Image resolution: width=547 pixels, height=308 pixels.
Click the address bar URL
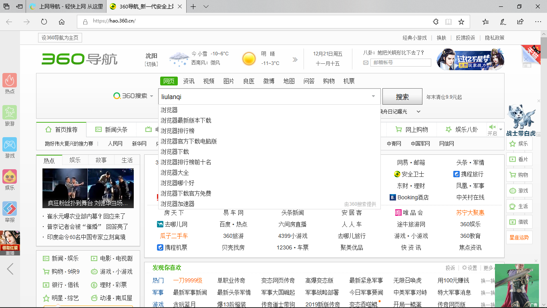click(x=114, y=21)
